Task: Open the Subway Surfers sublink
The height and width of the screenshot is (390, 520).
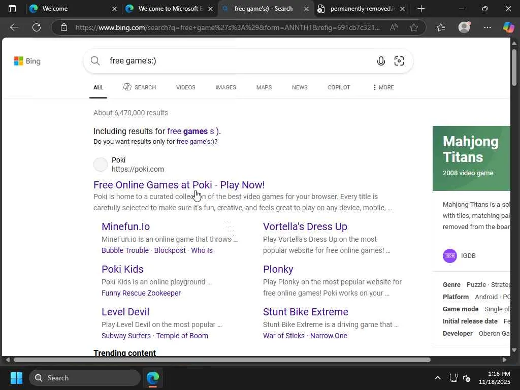Action: pos(126,336)
